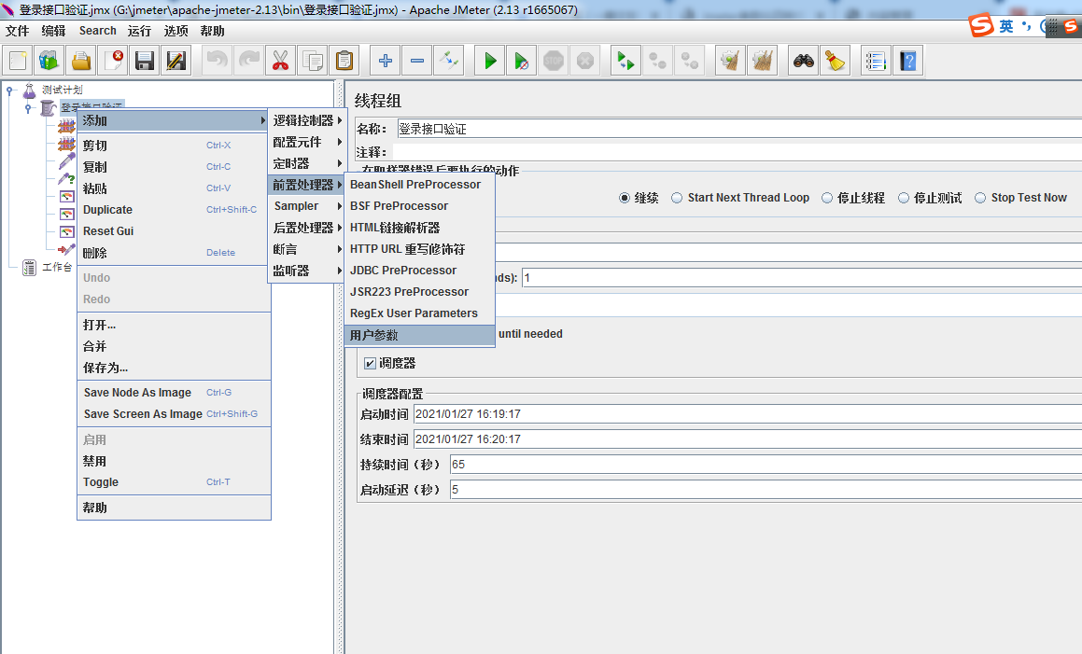Click Duplicate in context menu
The width and height of the screenshot is (1082, 654).
coord(174,210)
